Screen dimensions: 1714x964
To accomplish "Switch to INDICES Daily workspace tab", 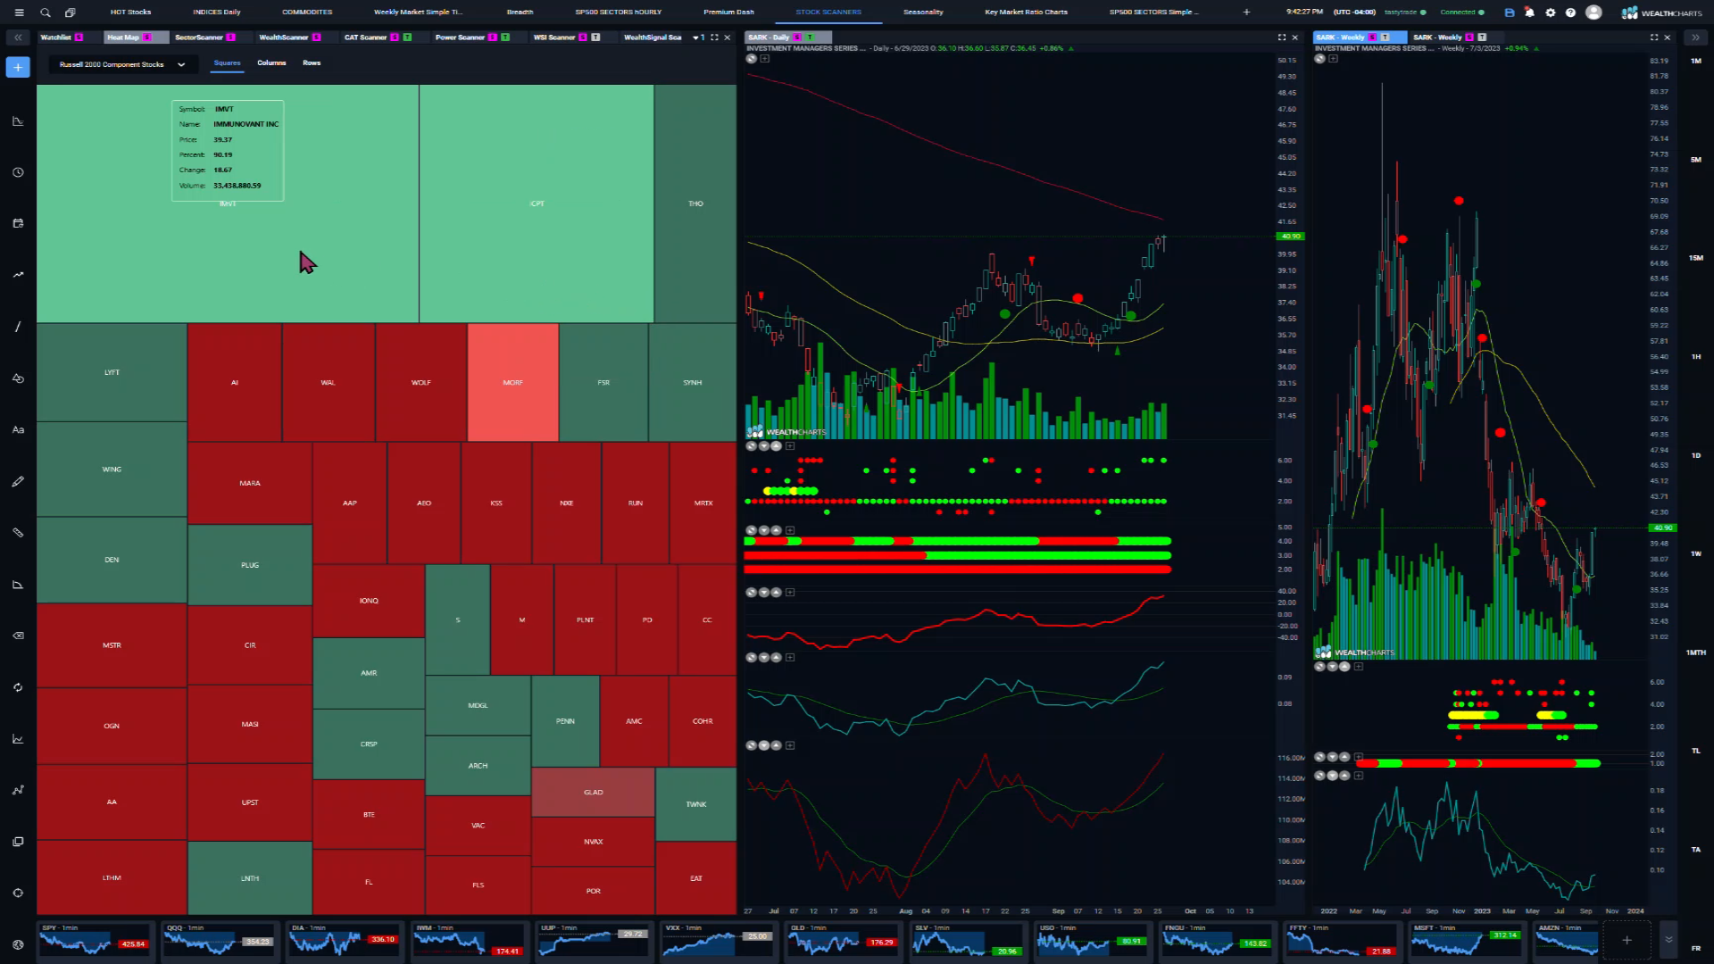I will [x=217, y=12].
